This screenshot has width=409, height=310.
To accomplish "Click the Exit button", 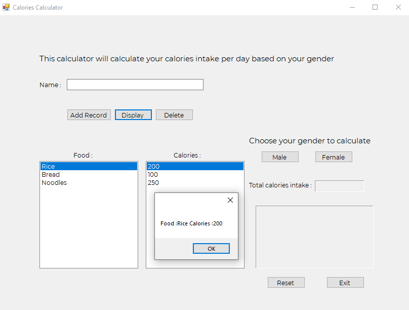I will click(x=345, y=283).
